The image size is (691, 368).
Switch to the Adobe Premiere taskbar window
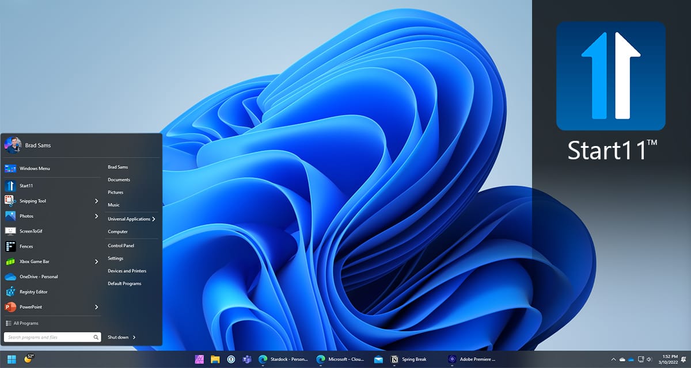(x=472, y=359)
